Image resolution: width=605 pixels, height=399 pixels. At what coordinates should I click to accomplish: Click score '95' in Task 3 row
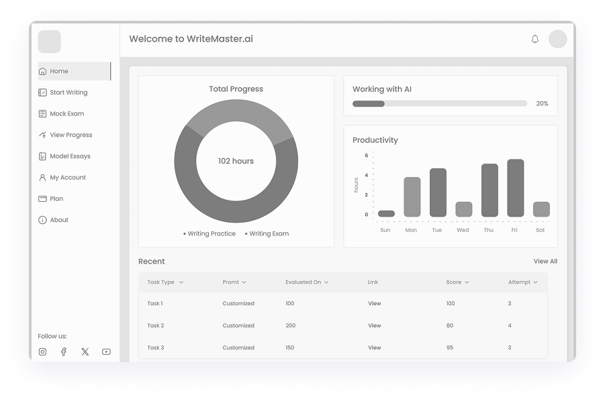pos(449,347)
